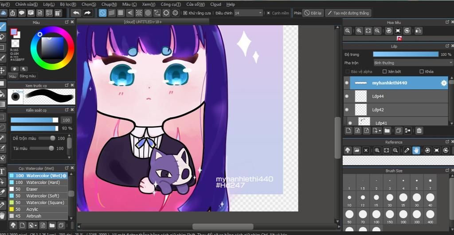Click the speech bubble comment icon
Viewport: 454px width, 235px height.
[x=22, y=13]
